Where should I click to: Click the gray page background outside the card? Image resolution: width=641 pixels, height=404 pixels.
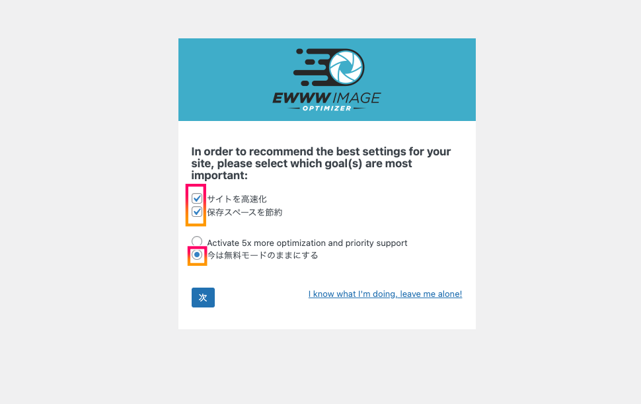90,204
